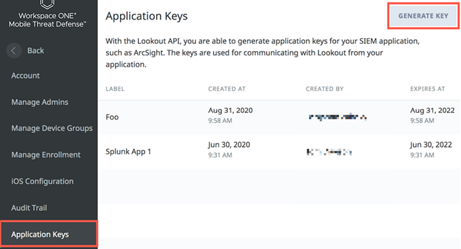Click the Workspace ONE Mobile Threat Defense title

47,20
